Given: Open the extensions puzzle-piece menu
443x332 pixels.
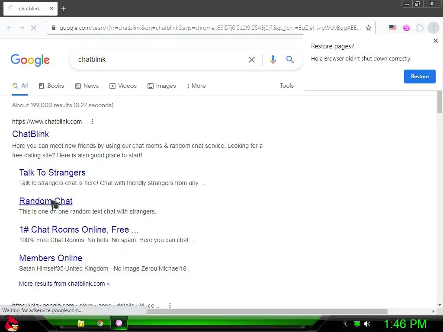Looking at the screenshot, I should pyautogui.click(x=420, y=28).
